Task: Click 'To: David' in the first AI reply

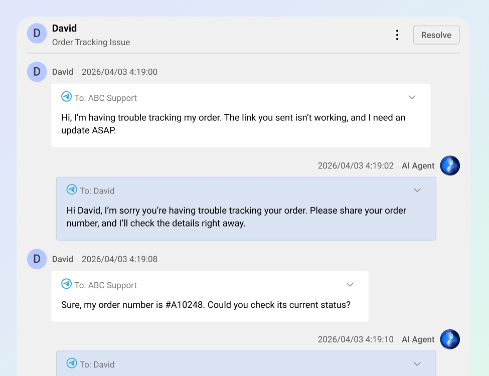Action: point(97,191)
